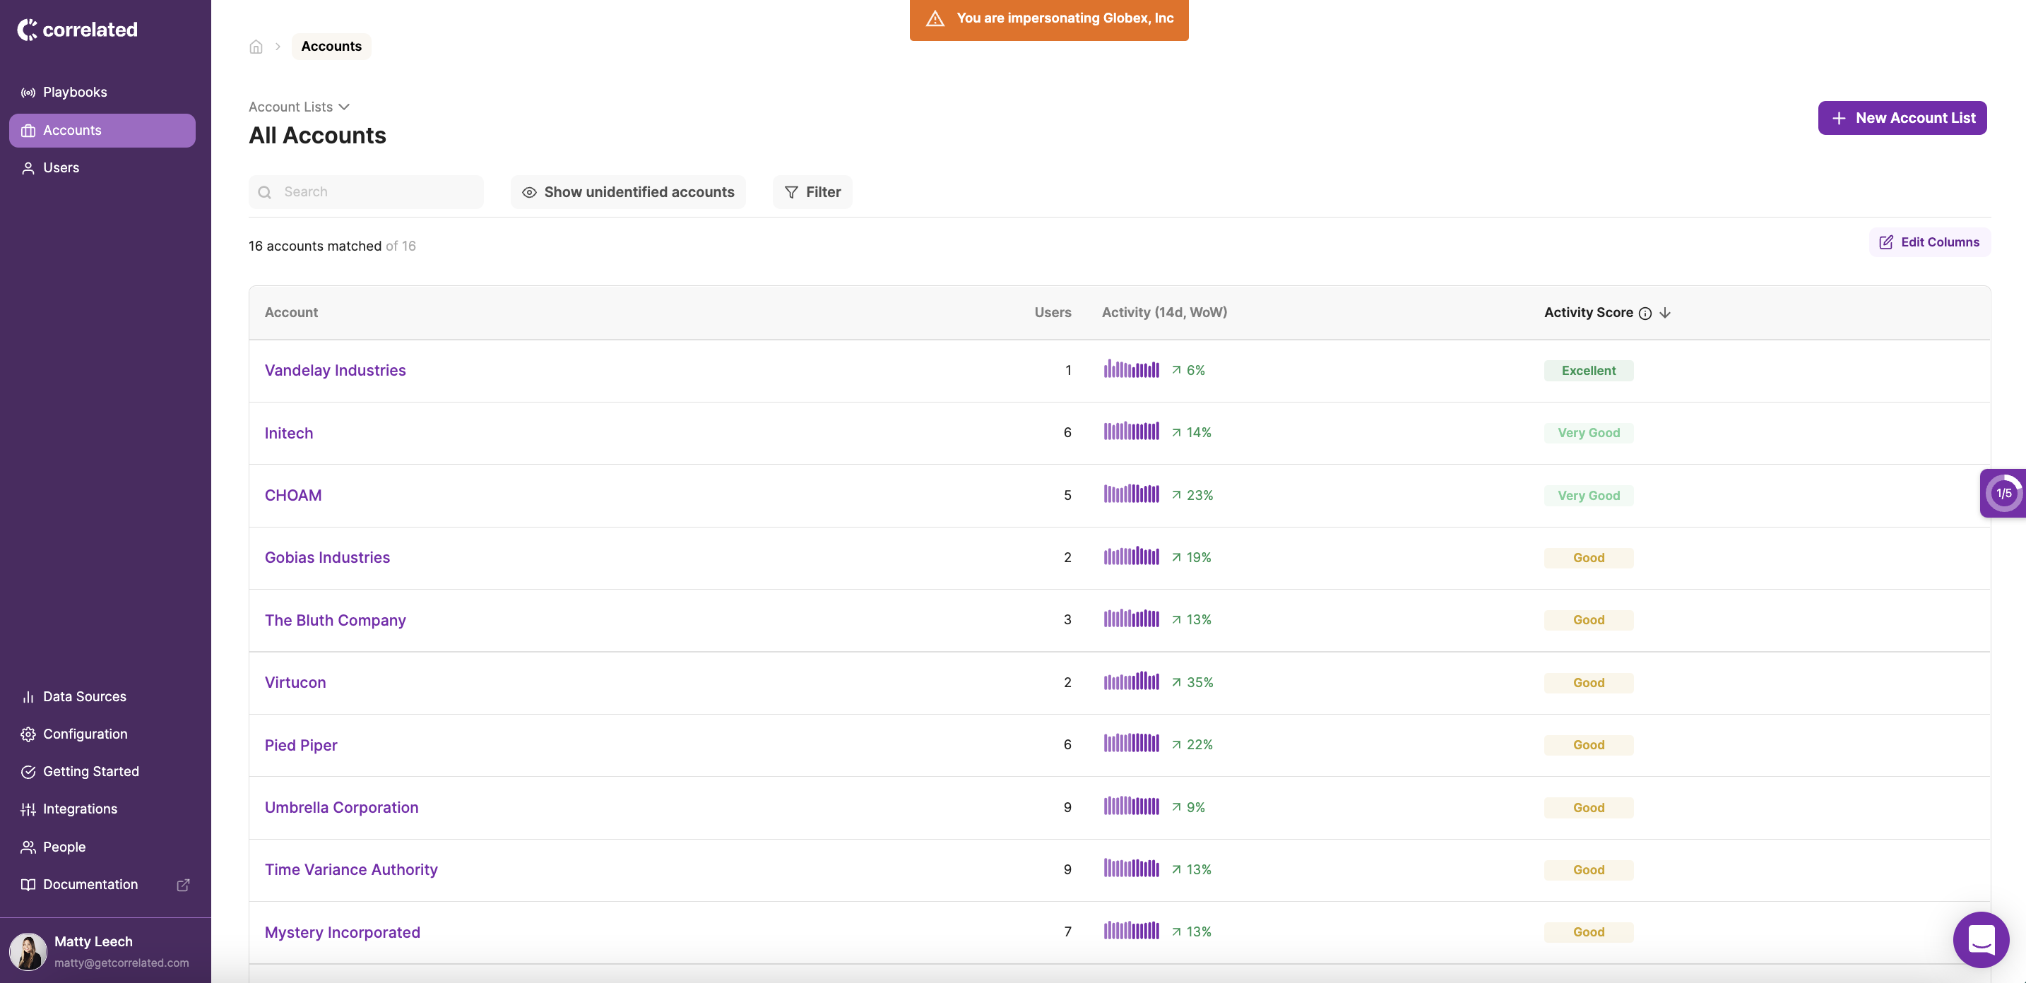Click the home breadcrumb icon
This screenshot has width=2026, height=983.
click(x=256, y=47)
